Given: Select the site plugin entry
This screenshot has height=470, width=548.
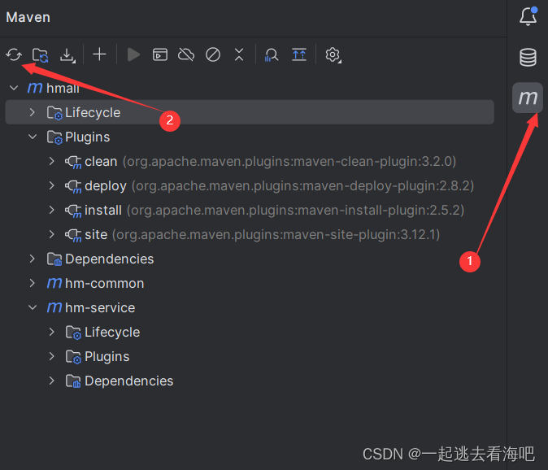Looking at the screenshot, I should pos(250,234).
